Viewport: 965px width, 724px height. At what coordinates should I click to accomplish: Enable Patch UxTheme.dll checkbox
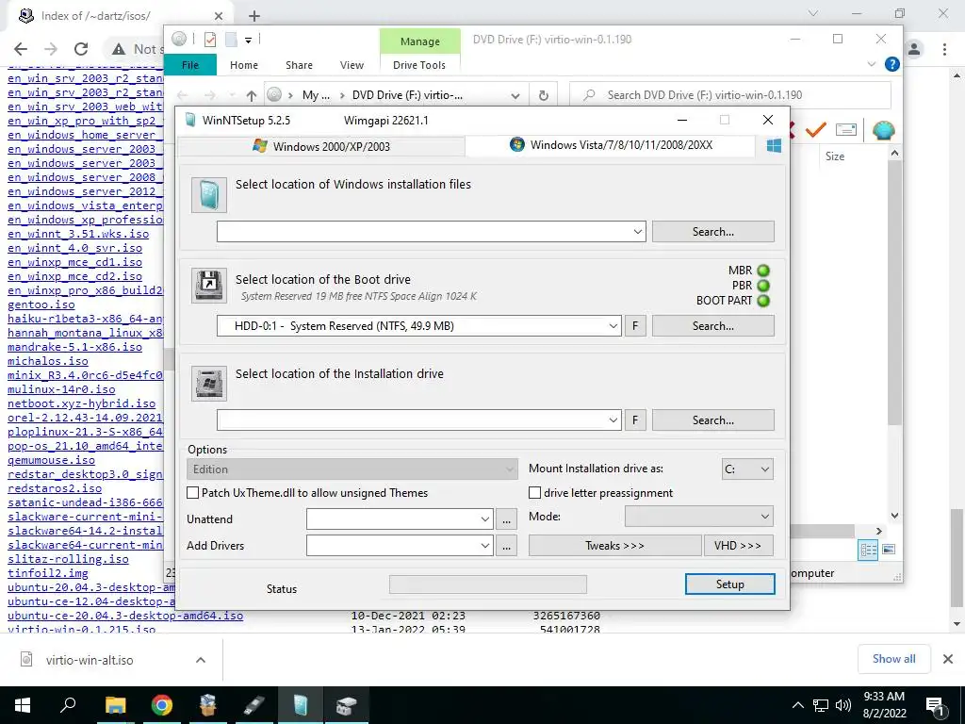pos(192,492)
